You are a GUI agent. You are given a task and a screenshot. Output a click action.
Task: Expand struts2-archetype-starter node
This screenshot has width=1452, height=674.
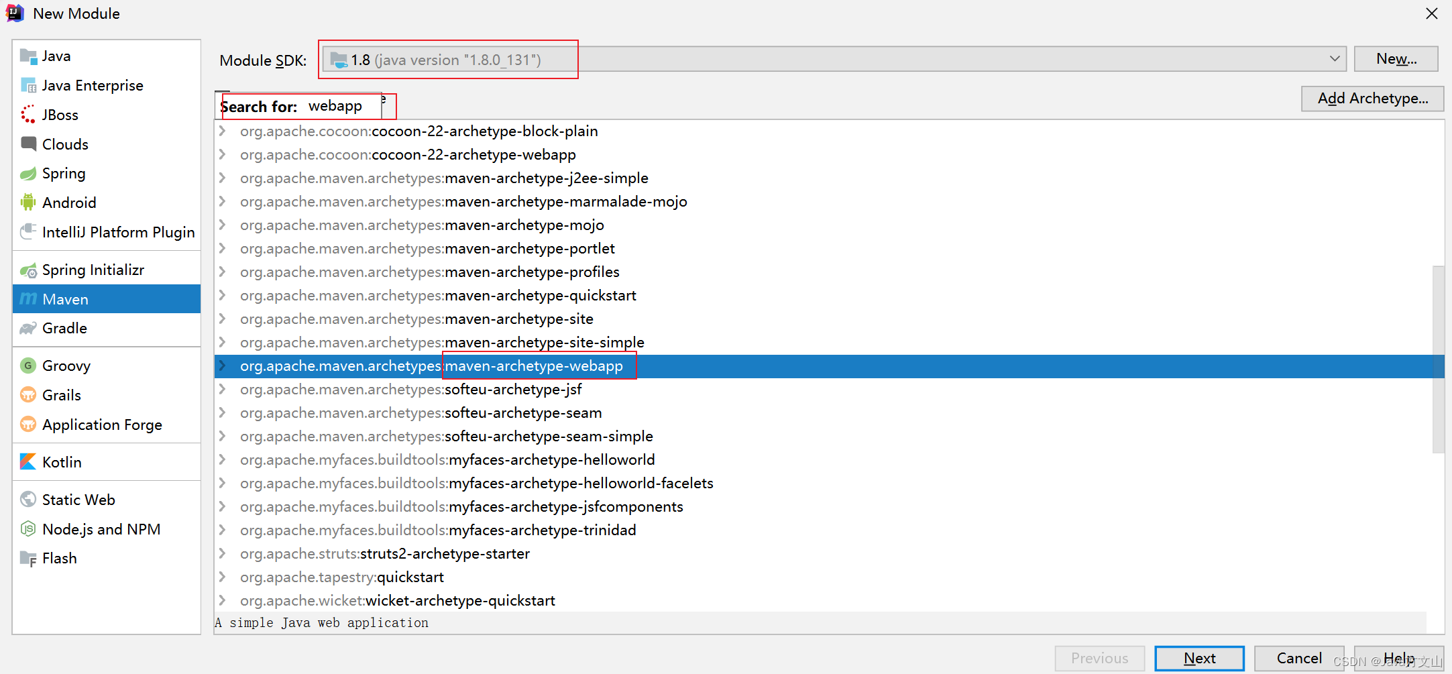[223, 553]
